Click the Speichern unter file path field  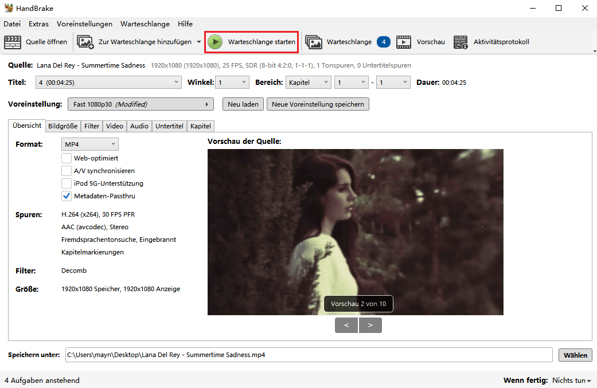pos(310,355)
